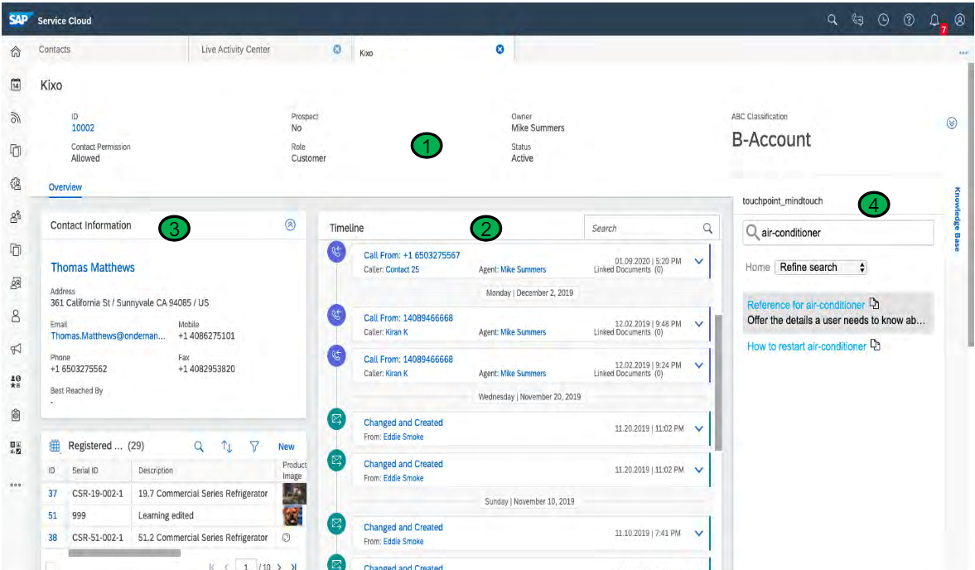The image size is (975, 570).
Task: Open the vertical Knowledge Base side tab
Action: 958,220
